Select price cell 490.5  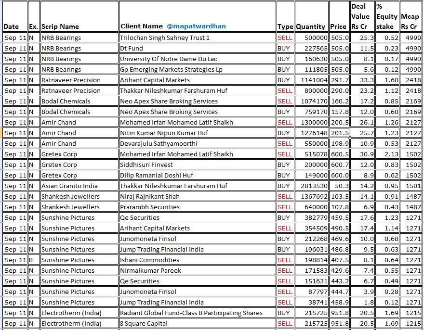point(339,228)
